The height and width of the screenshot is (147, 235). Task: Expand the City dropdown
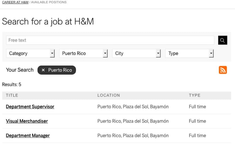click(136, 53)
